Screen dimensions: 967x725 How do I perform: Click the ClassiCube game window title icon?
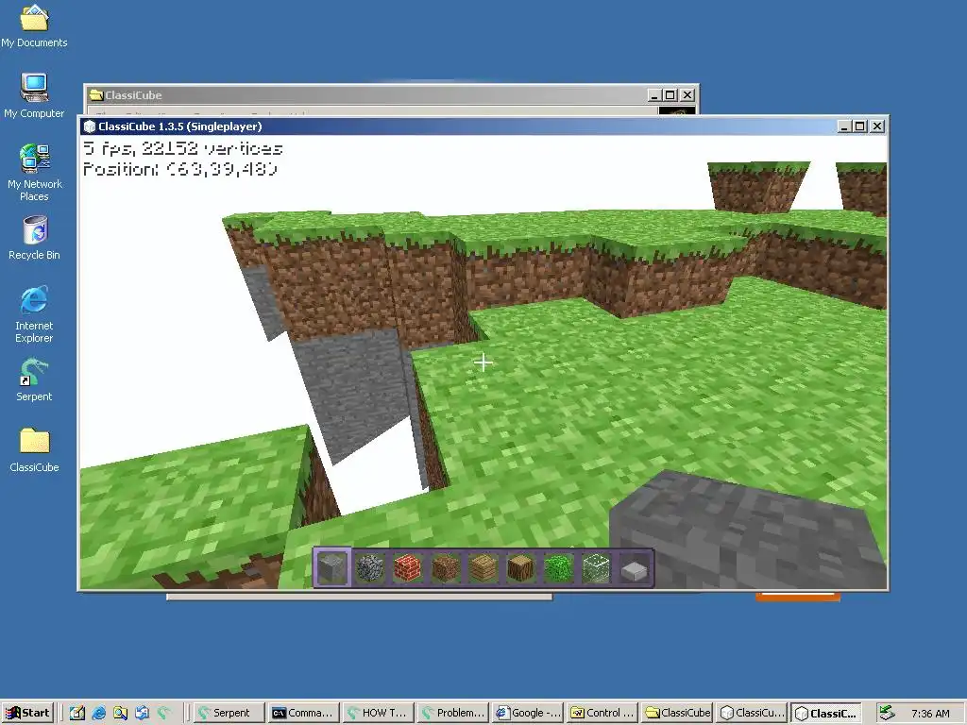(90, 126)
